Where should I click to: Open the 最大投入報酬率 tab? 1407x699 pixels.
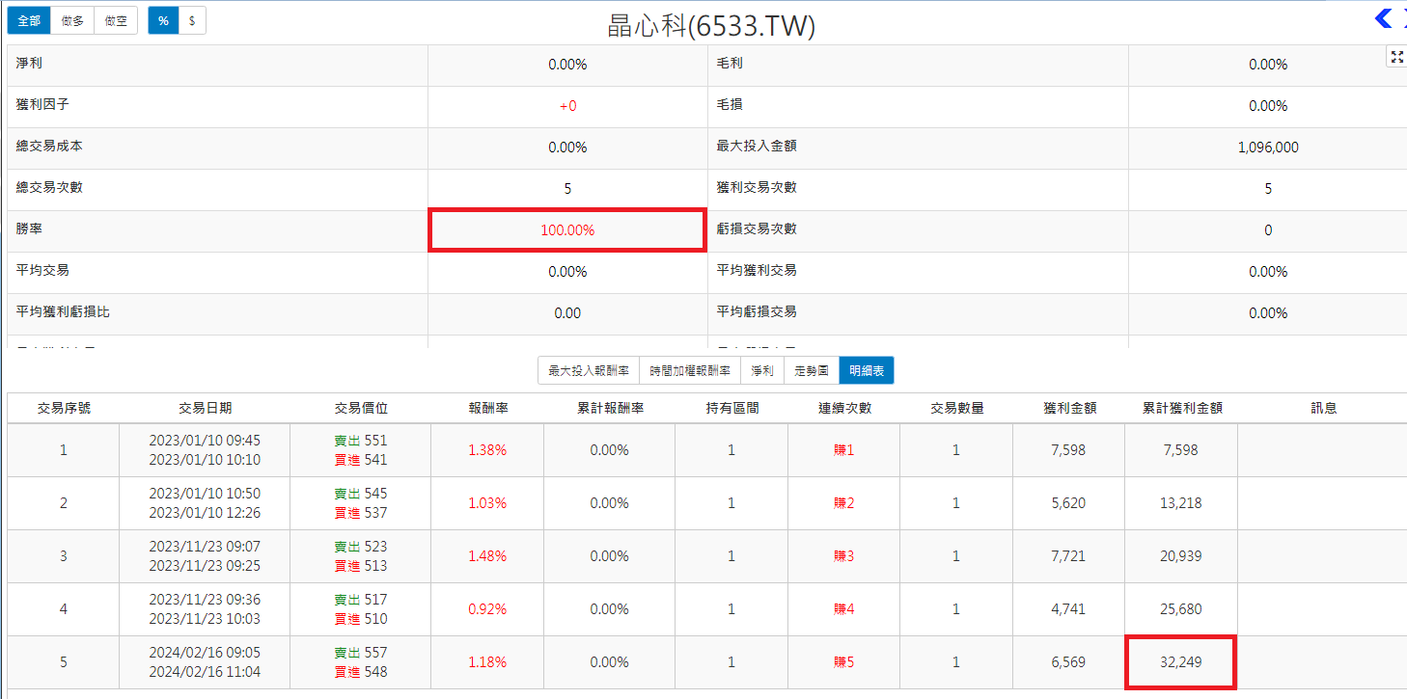click(x=589, y=370)
